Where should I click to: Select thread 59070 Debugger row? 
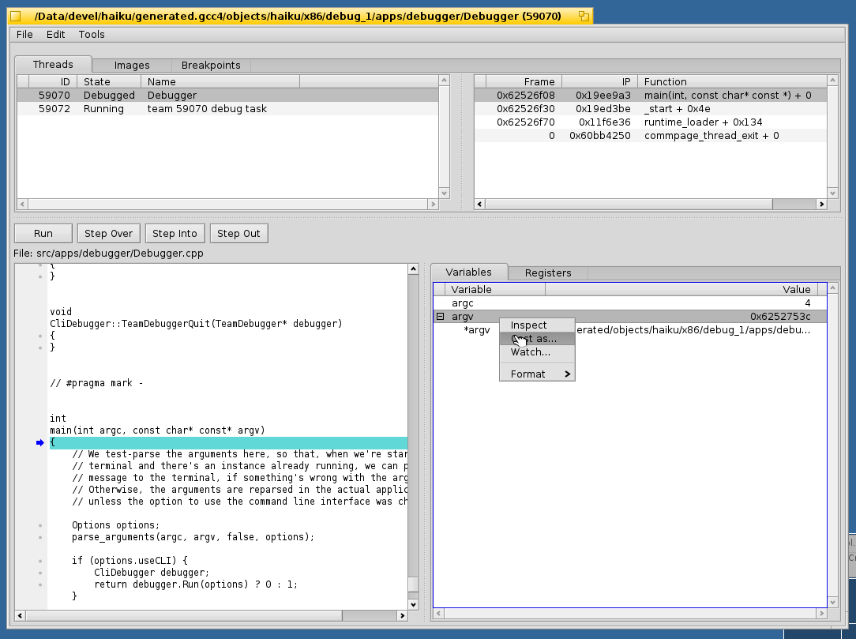(227, 95)
